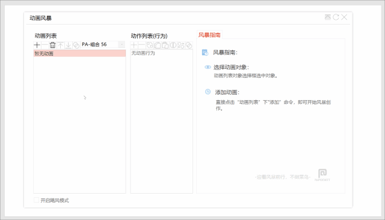This screenshot has height=220, width=385.
Task: Add a behavior with the plus icon in 动作列表
Action: coord(134,45)
